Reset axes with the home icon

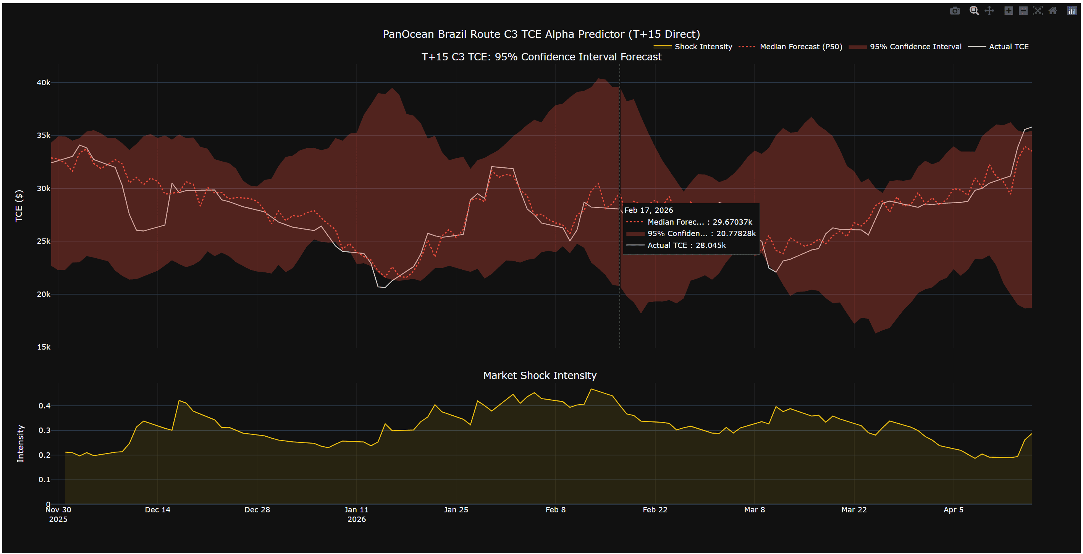1053,11
